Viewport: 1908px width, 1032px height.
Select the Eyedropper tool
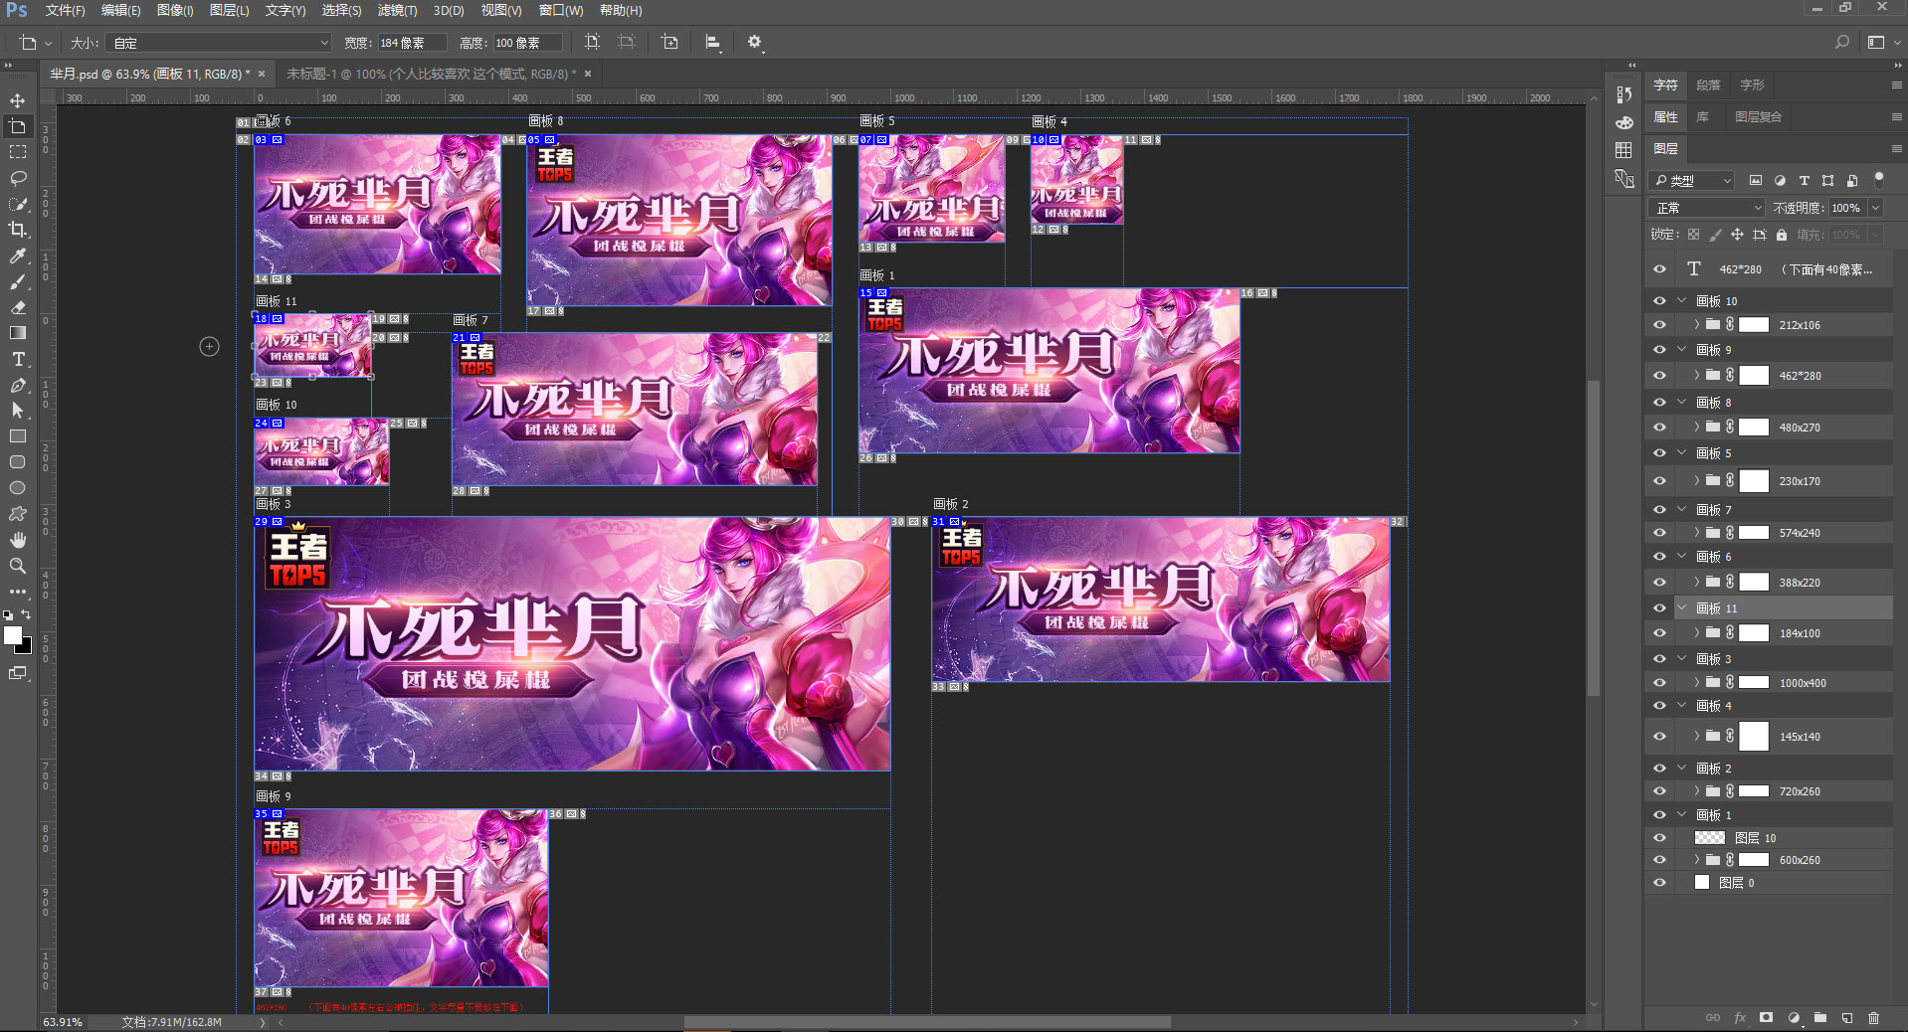pos(18,256)
